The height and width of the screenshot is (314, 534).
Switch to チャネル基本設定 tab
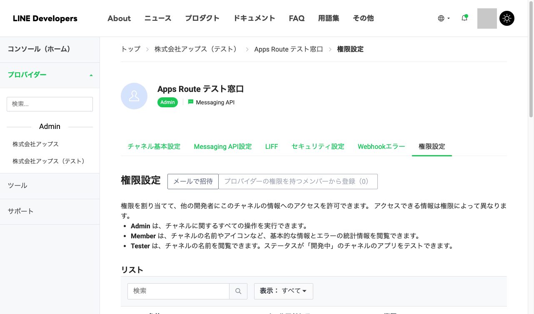tap(154, 146)
